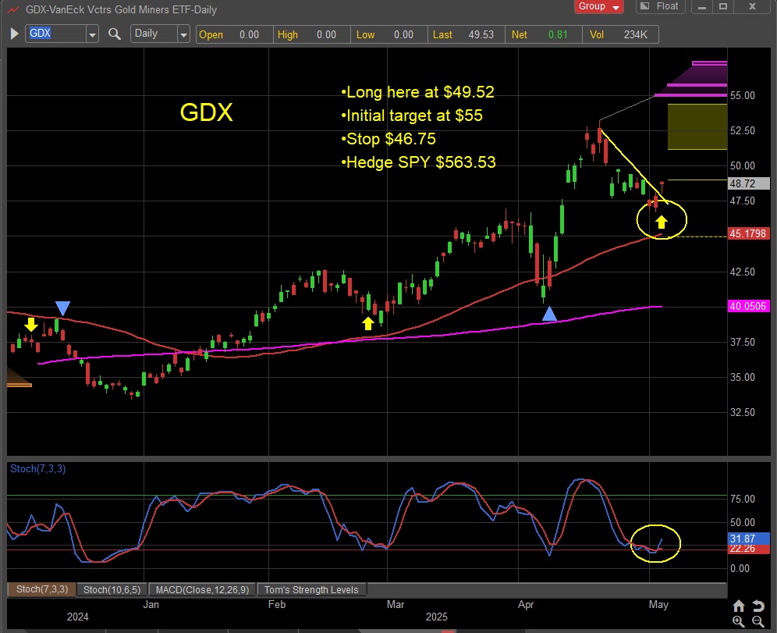This screenshot has height=633, width=777.
Task: Click the blue down triangle marker
Action: 62,308
